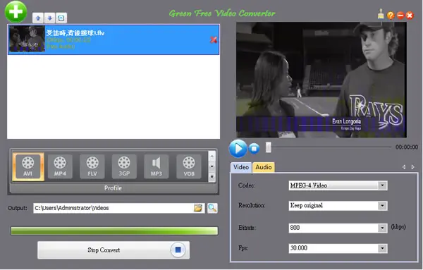Move the selected file down
423x270 pixels.
[49, 18]
